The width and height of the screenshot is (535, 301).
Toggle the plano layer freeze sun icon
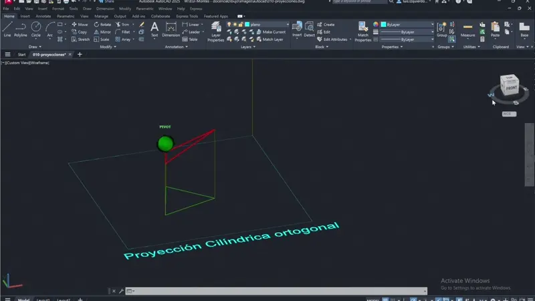point(235,24)
